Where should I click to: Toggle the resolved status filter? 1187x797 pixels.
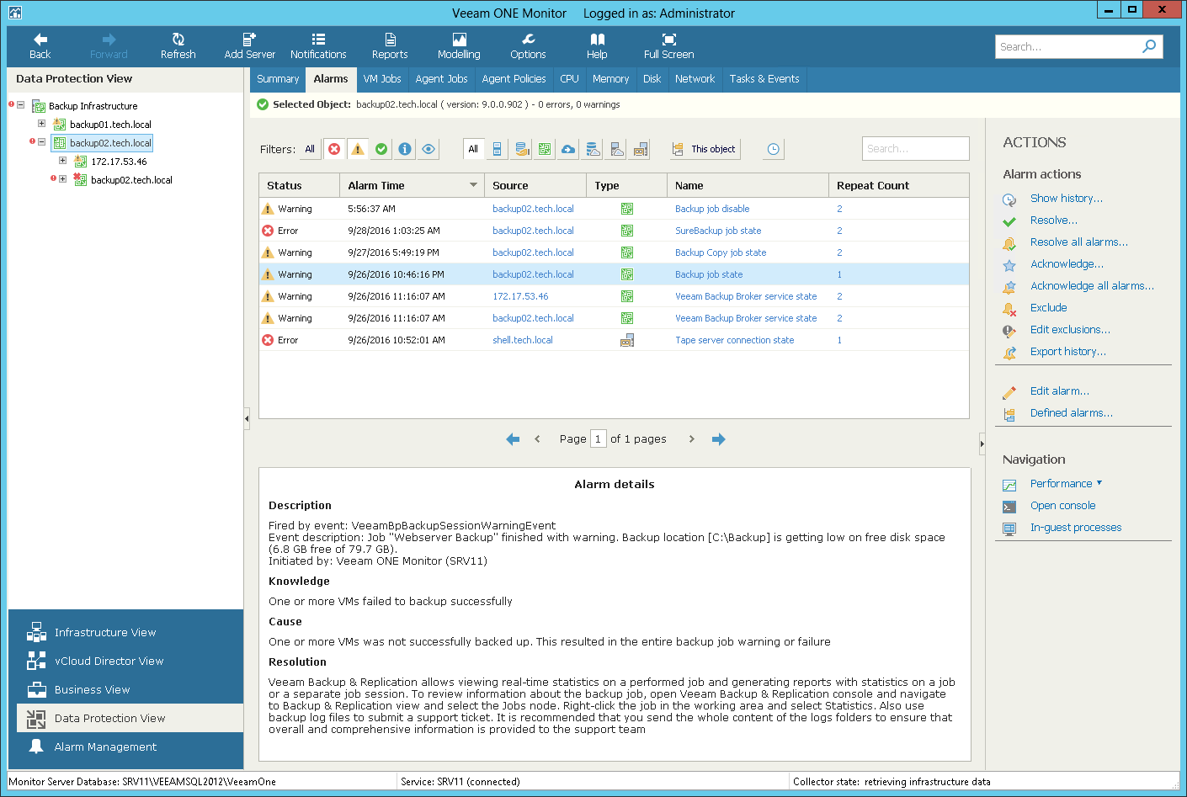point(381,149)
